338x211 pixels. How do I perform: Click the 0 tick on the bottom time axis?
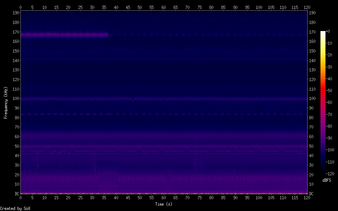[21, 197]
